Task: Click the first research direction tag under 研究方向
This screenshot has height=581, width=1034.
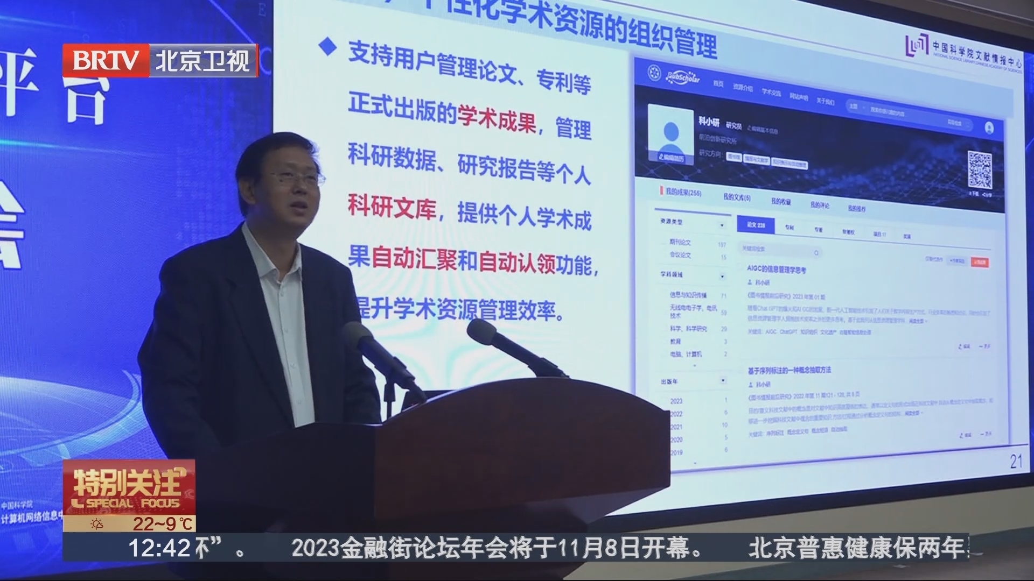Action: coord(733,157)
